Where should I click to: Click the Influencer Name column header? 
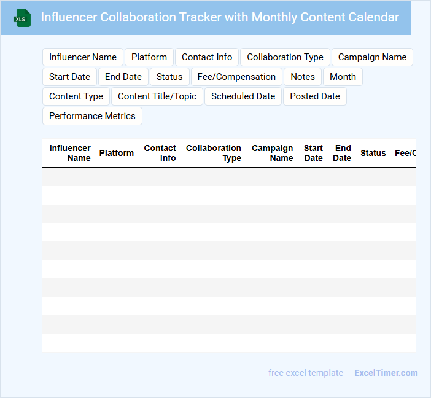point(70,153)
